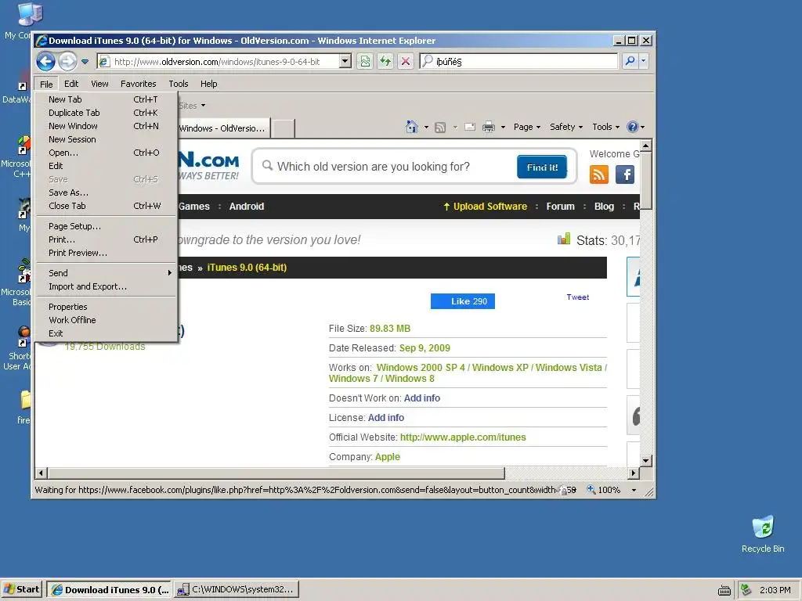802x601 pixels.
Task: Open the Edit menu
Action: tap(71, 84)
